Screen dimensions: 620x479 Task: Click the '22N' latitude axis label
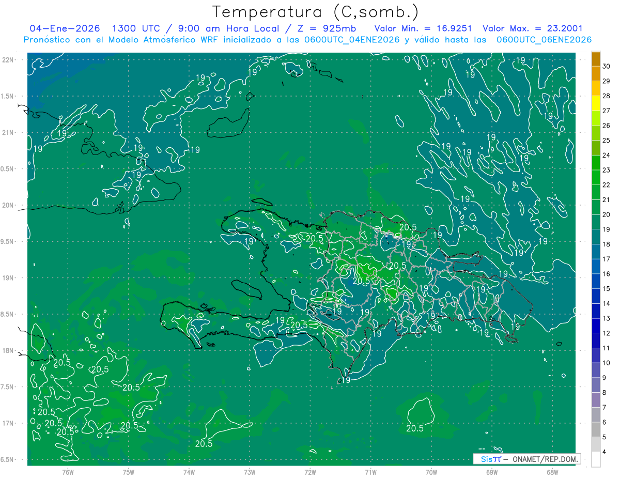click(x=8, y=60)
